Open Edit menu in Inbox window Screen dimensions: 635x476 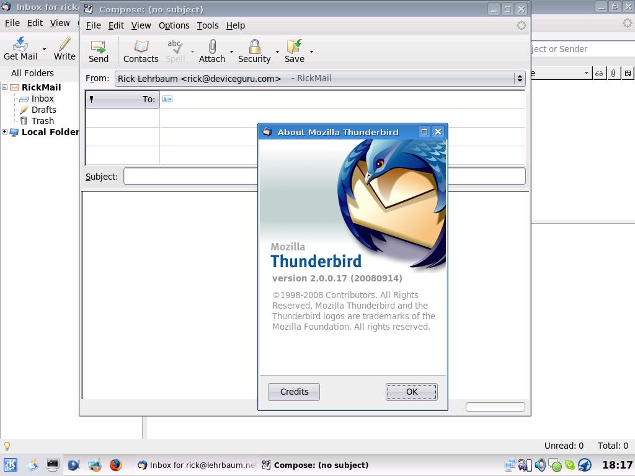coord(35,23)
